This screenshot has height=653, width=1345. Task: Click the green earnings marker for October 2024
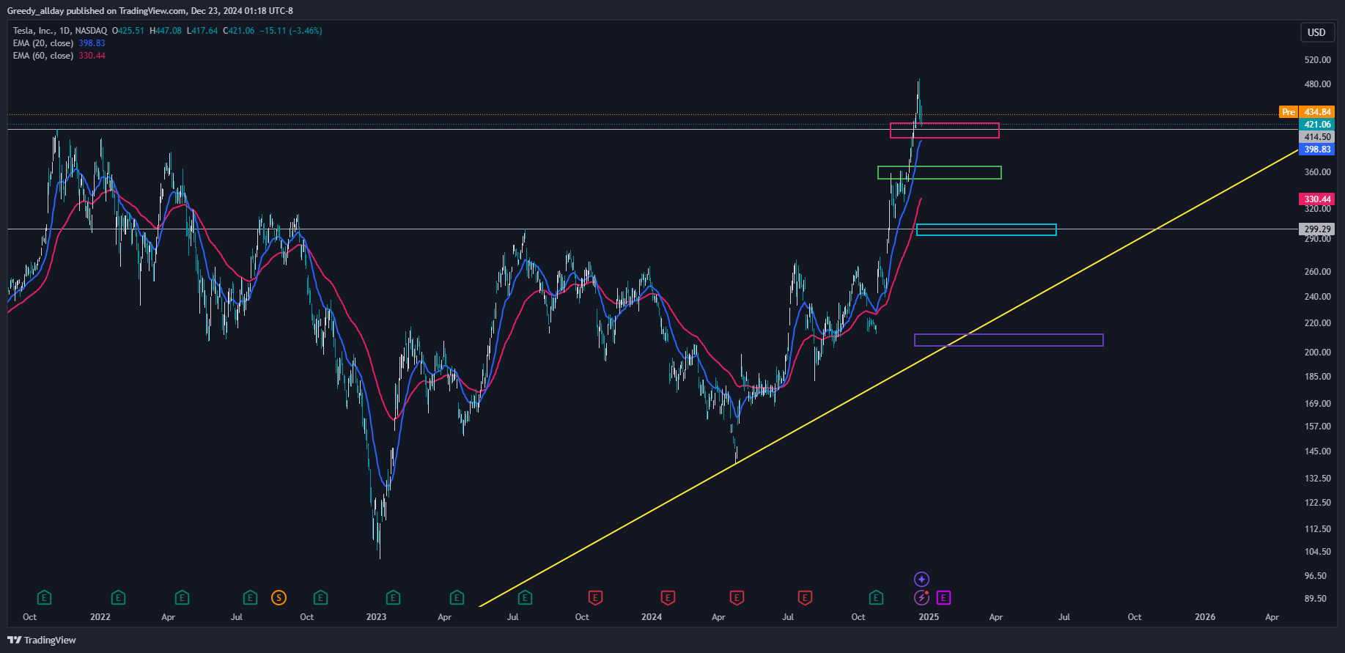pos(876,598)
